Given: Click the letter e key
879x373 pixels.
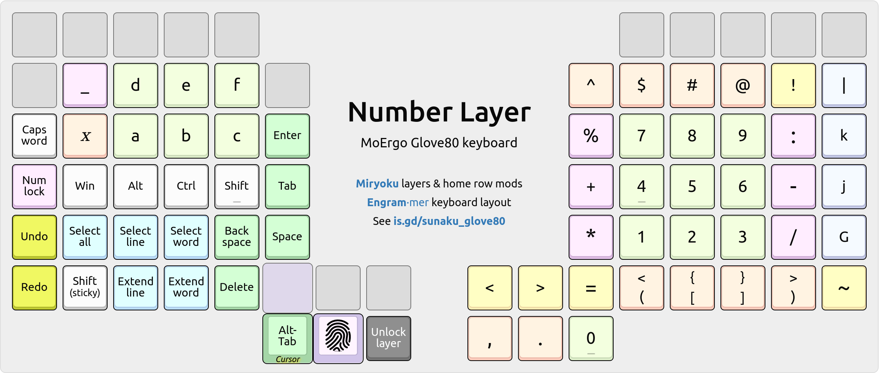Looking at the screenshot, I should click(186, 85).
